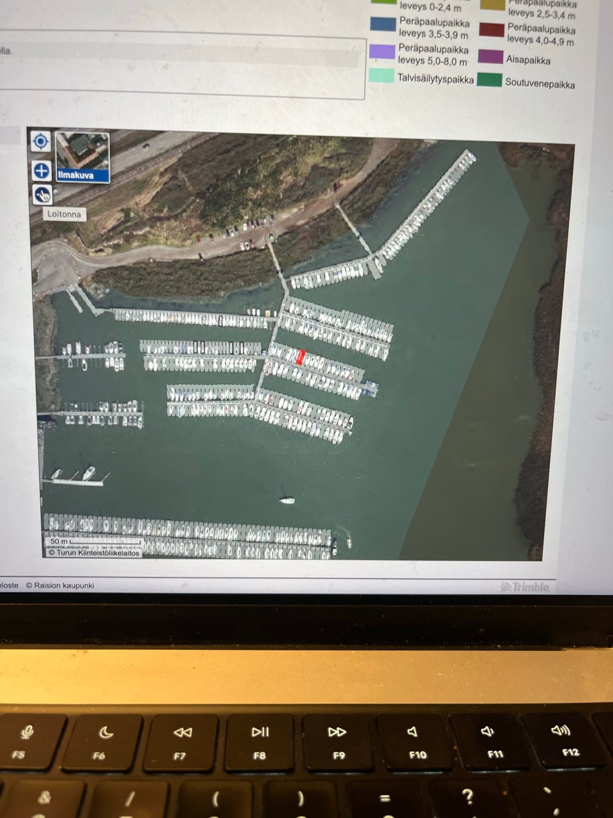Zoom in with the plus map button
613x818 pixels.
[41, 171]
